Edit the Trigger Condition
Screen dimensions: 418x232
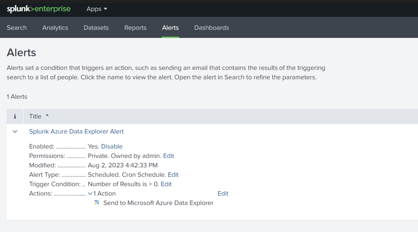[x=166, y=184]
